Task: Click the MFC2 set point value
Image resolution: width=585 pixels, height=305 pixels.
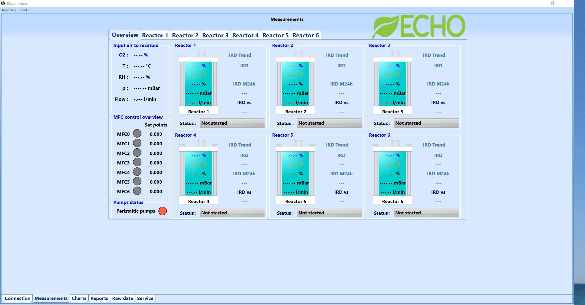Action: point(156,153)
